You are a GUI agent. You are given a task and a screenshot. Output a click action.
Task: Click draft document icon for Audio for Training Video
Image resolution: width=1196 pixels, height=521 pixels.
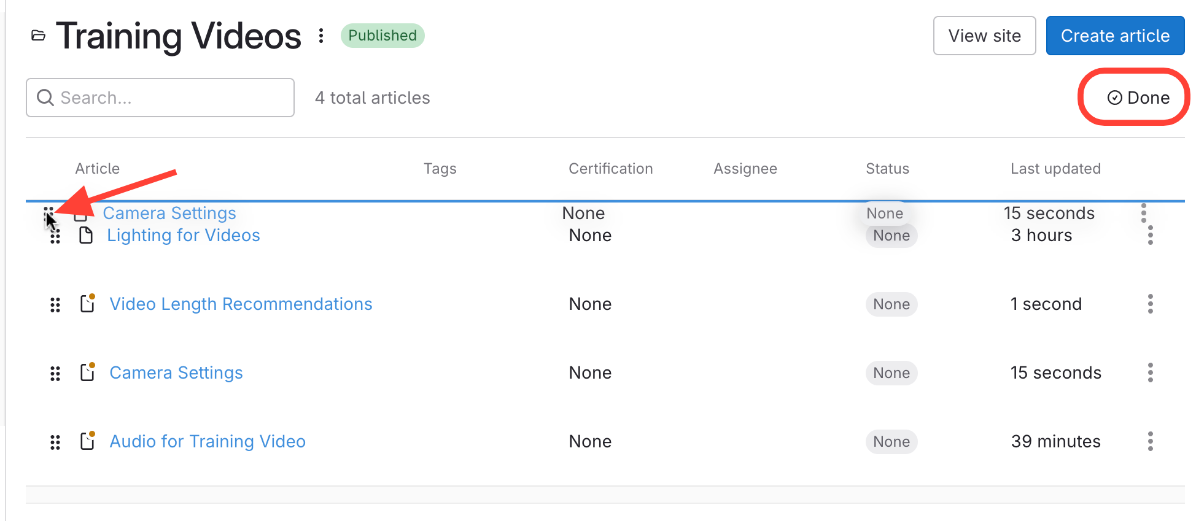pos(88,441)
